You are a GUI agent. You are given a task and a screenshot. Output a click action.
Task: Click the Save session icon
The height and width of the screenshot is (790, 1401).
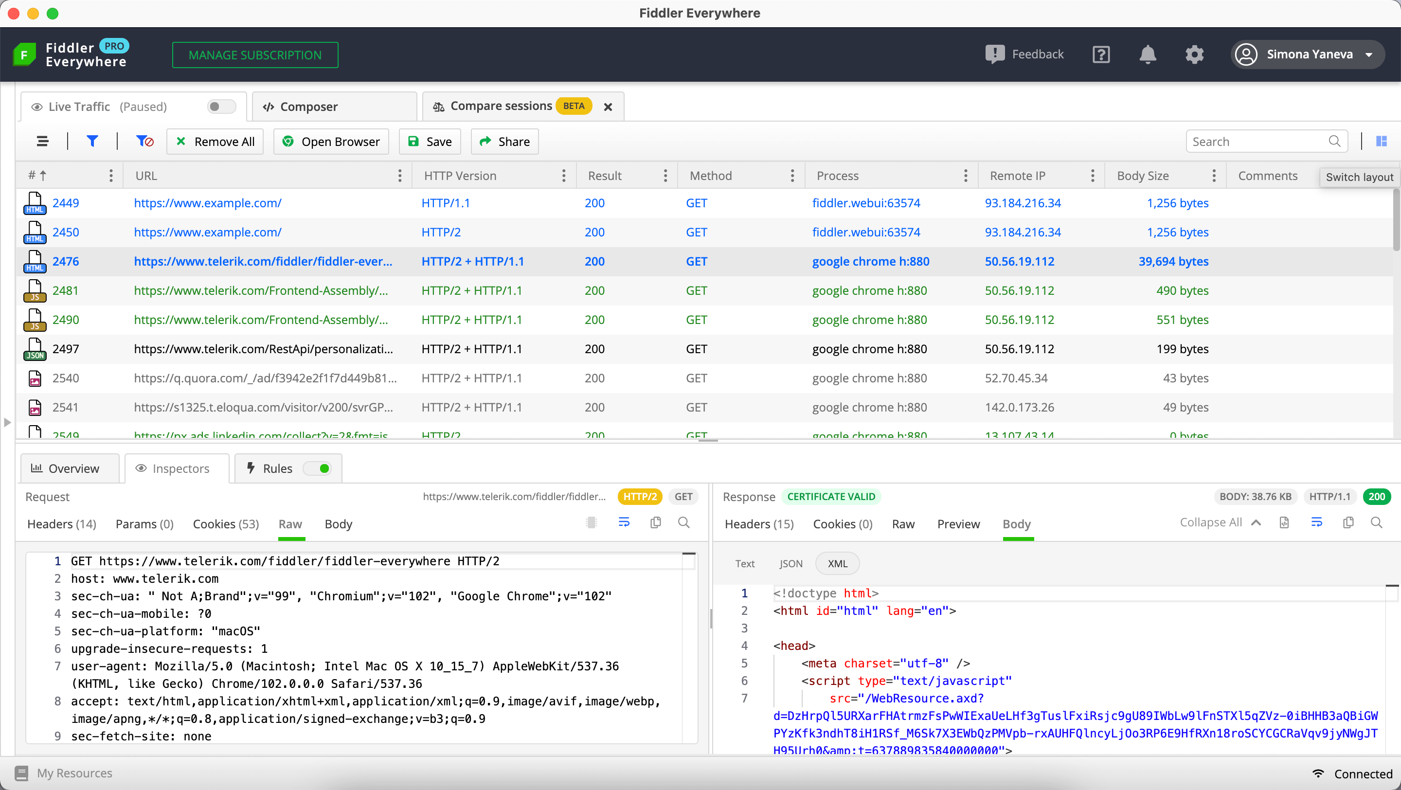click(x=429, y=142)
